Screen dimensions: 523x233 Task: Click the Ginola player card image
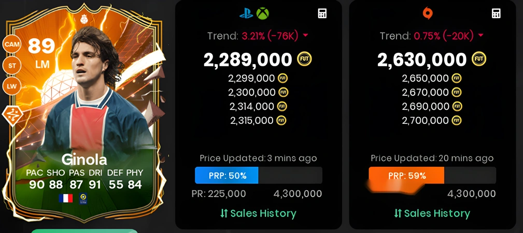[84, 113]
